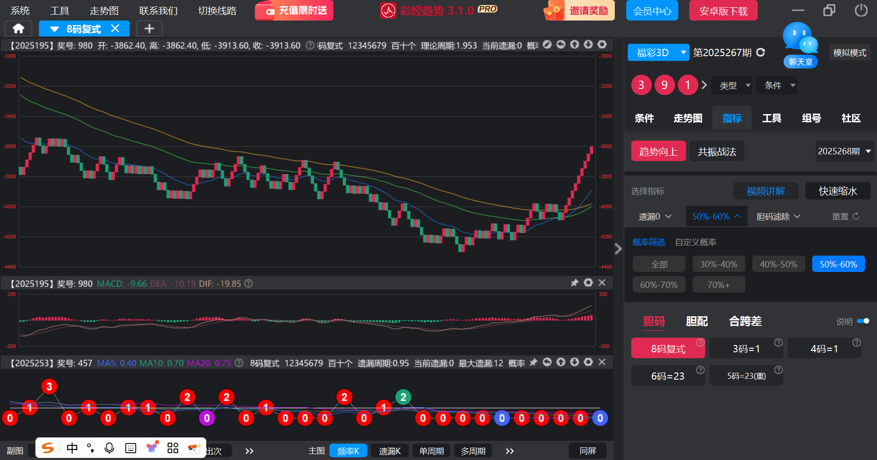Viewport: 877px width, 460px height.
Task: Expand the 胆码滤除 dropdown
Action: pyautogui.click(x=778, y=216)
